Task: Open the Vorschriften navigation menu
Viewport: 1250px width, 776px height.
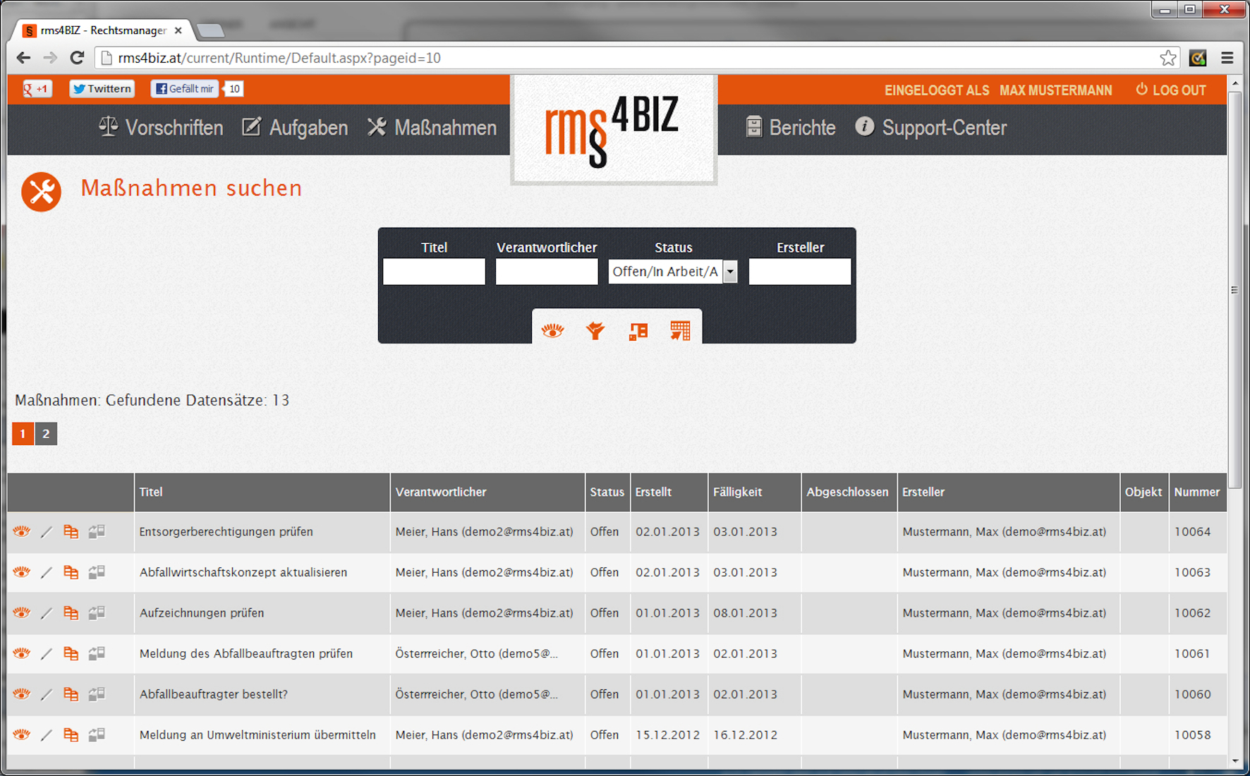Action: [x=161, y=128]
